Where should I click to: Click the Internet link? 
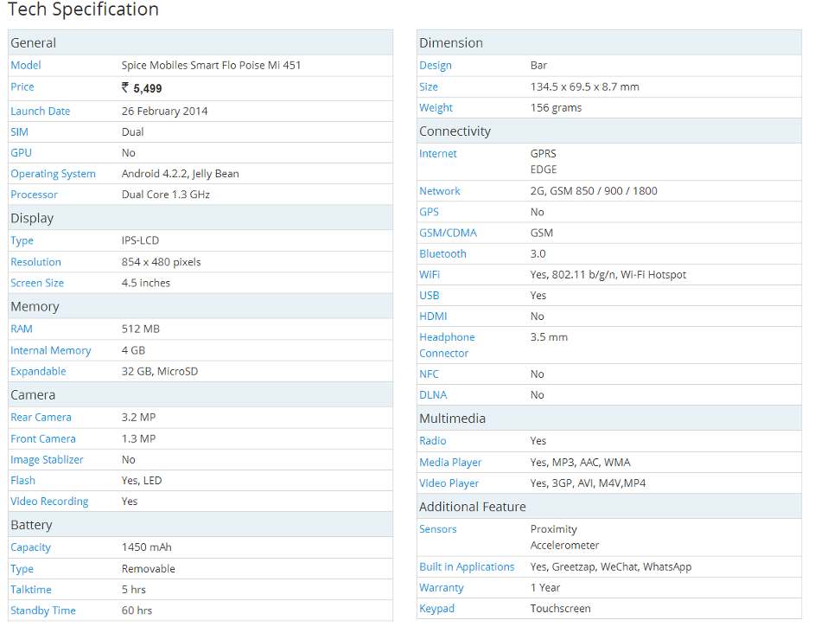[438, 154]
